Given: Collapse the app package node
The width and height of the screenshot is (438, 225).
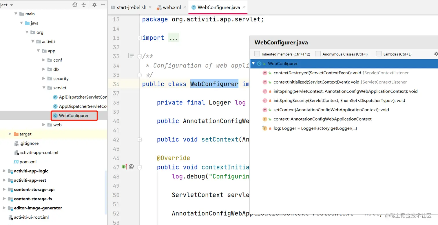Looking at the screenshot, I should point(38,51).
